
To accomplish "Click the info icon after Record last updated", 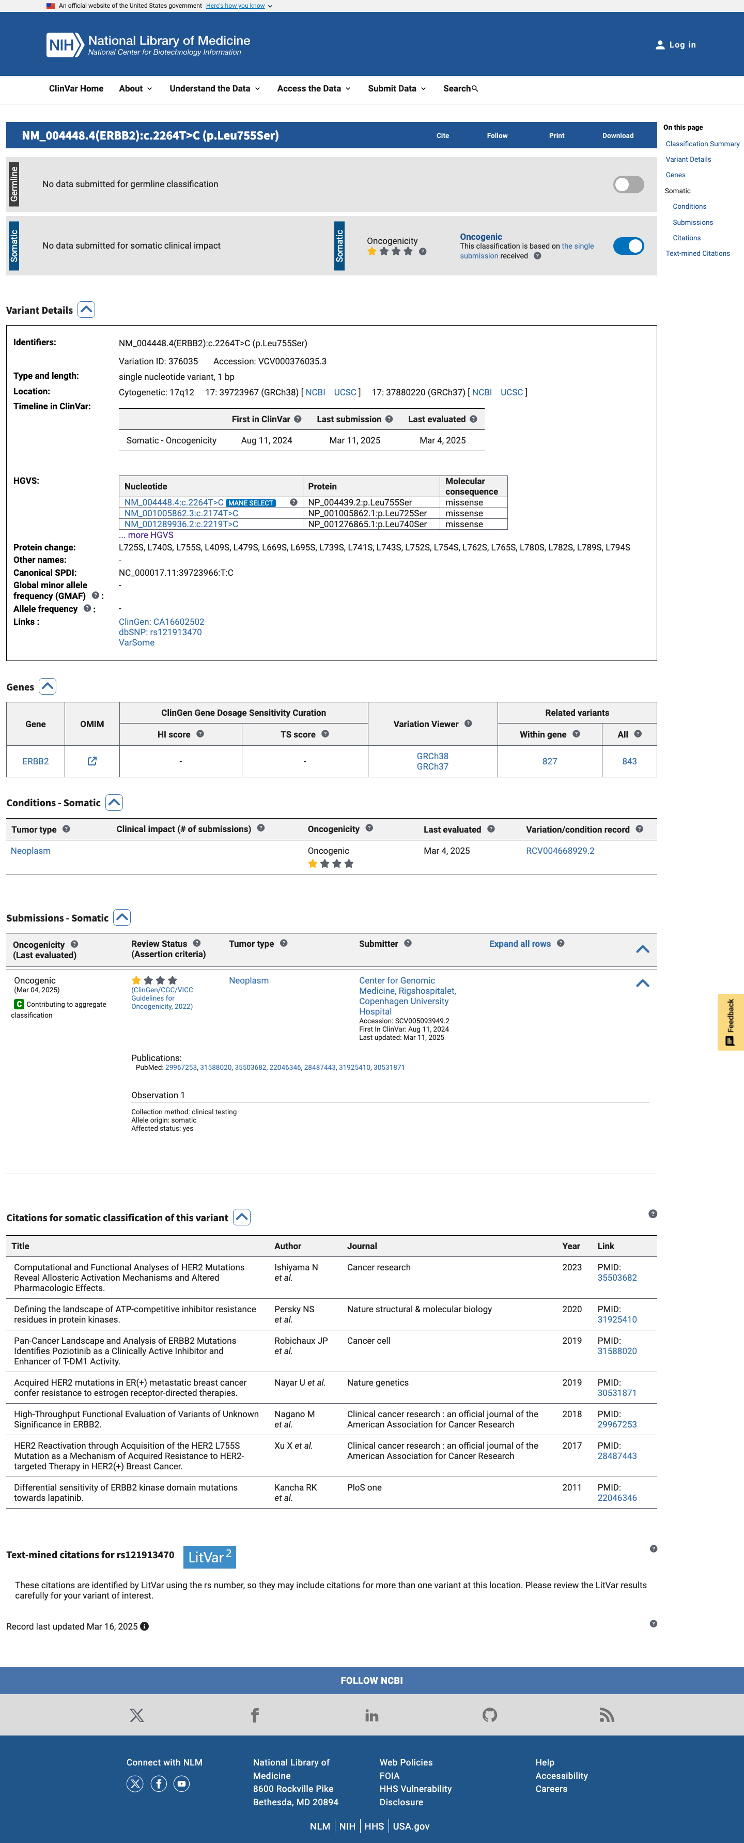I will (x=145, y=1626).
